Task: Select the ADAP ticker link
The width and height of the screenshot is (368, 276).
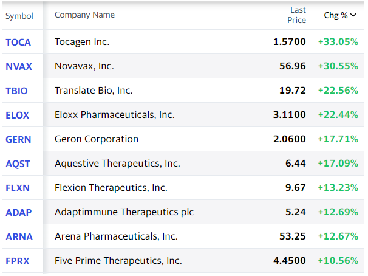Action: point(18,212)
